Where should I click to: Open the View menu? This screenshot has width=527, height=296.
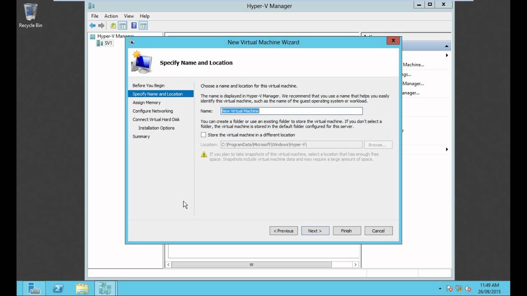pyautogui.click(x=129, y=16)
